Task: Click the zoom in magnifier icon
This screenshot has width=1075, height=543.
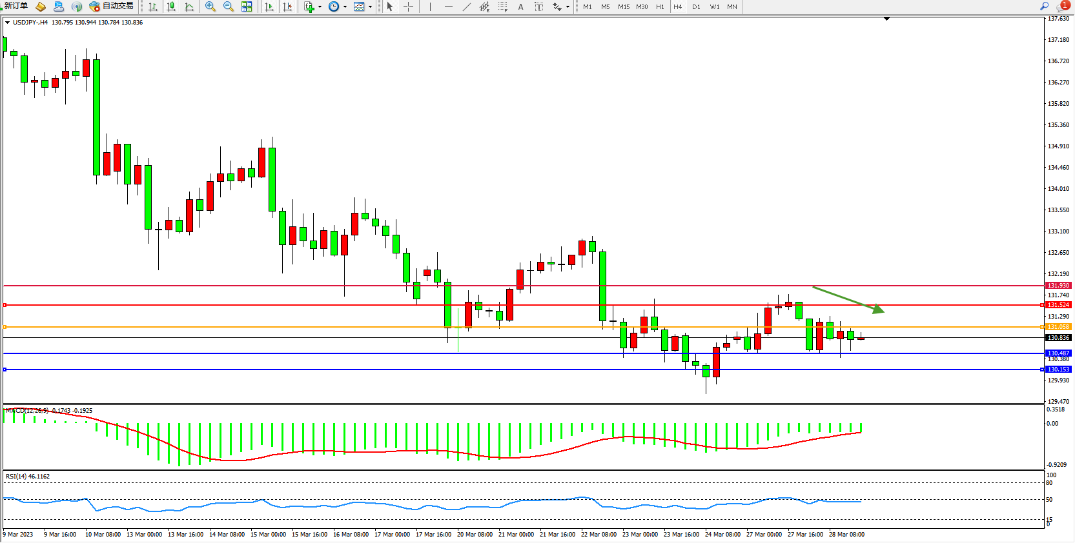Action: tap(210, 6)
